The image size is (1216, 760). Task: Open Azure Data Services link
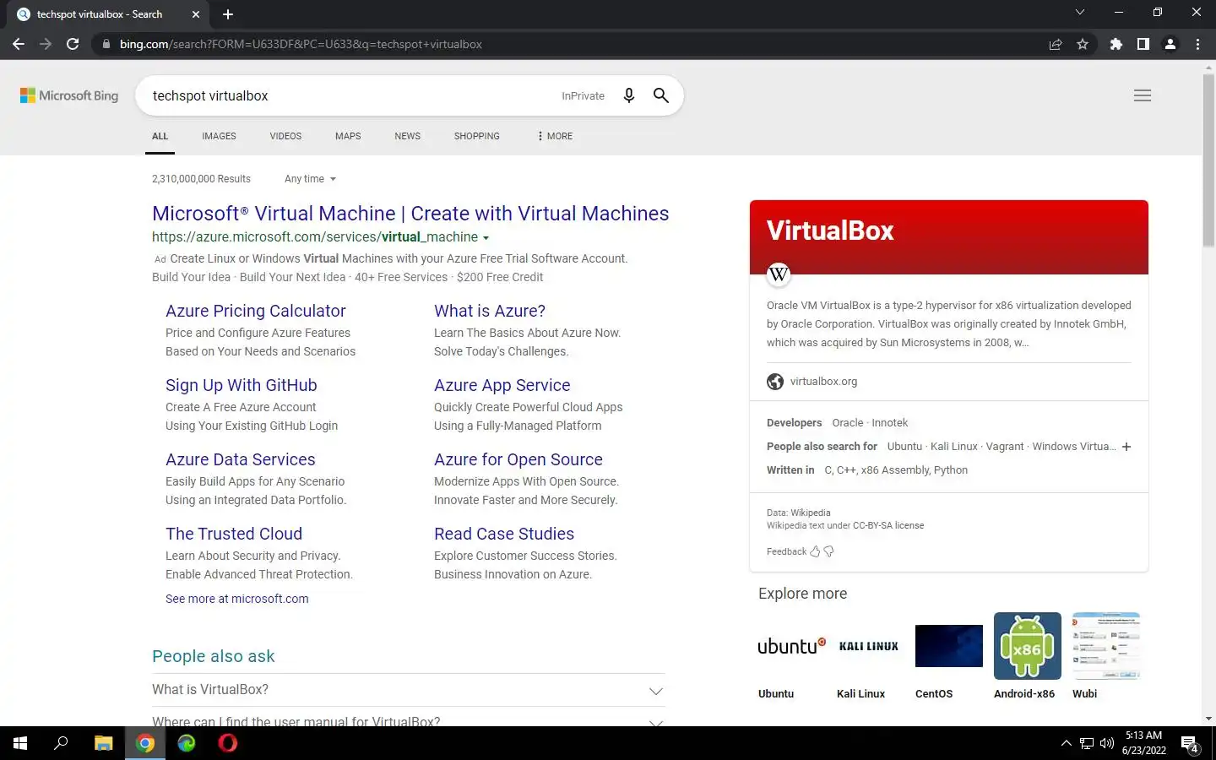click(241, 459)
